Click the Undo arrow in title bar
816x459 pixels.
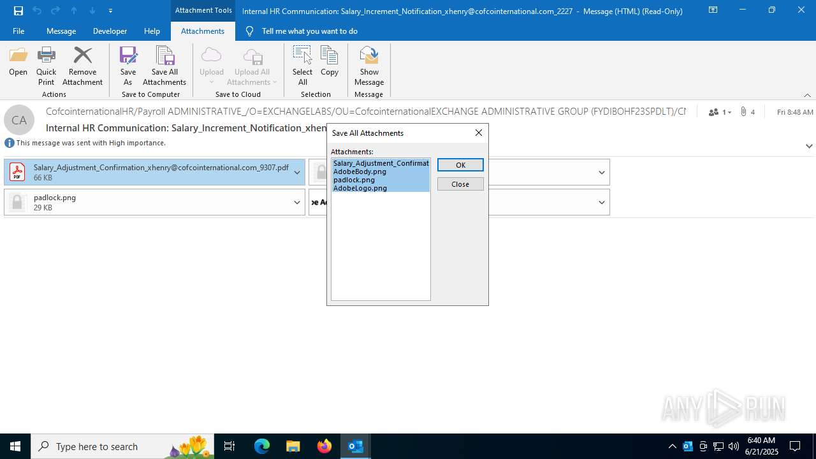[x=37, y=11]
